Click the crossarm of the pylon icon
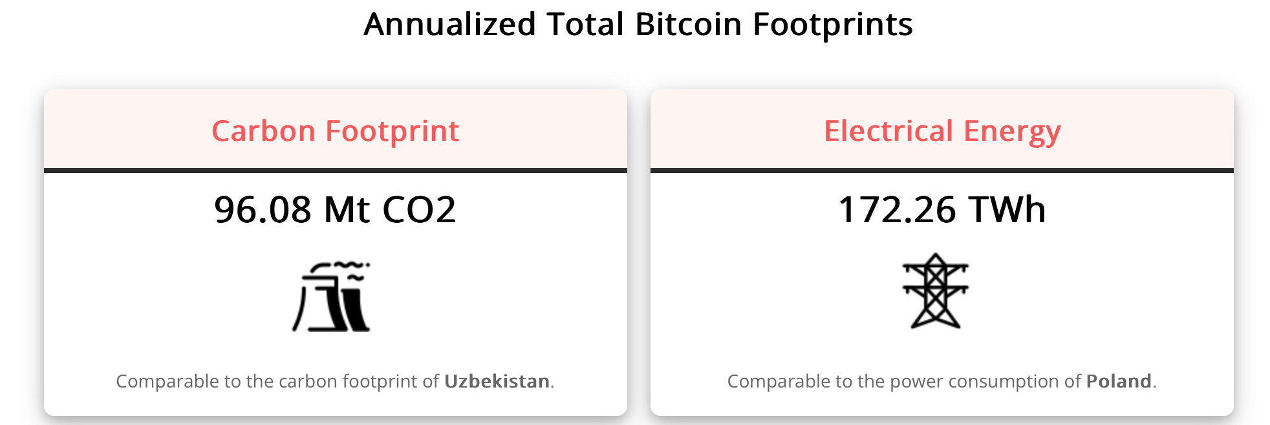1270x425 pixels. (935, 267)
